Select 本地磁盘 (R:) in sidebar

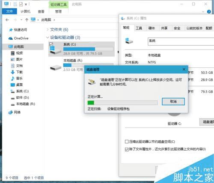23,104
